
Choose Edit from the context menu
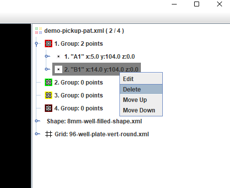click(x=141, y=79)
